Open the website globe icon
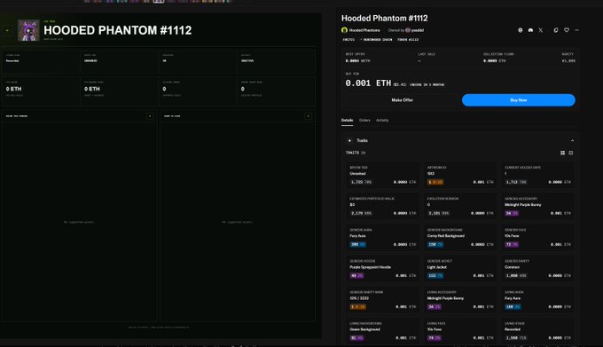Image resolution: width=603 pixels, height=347 pixels. tap(520, 30)
